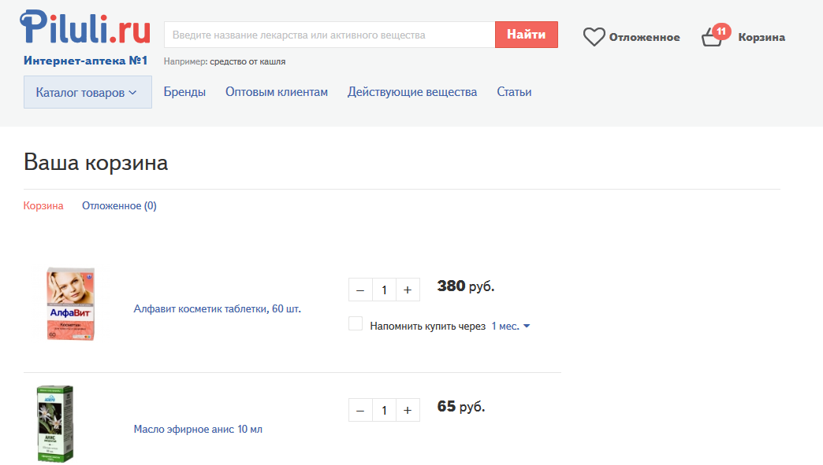Open the wishlist heart icon

(x=594, y=37)
